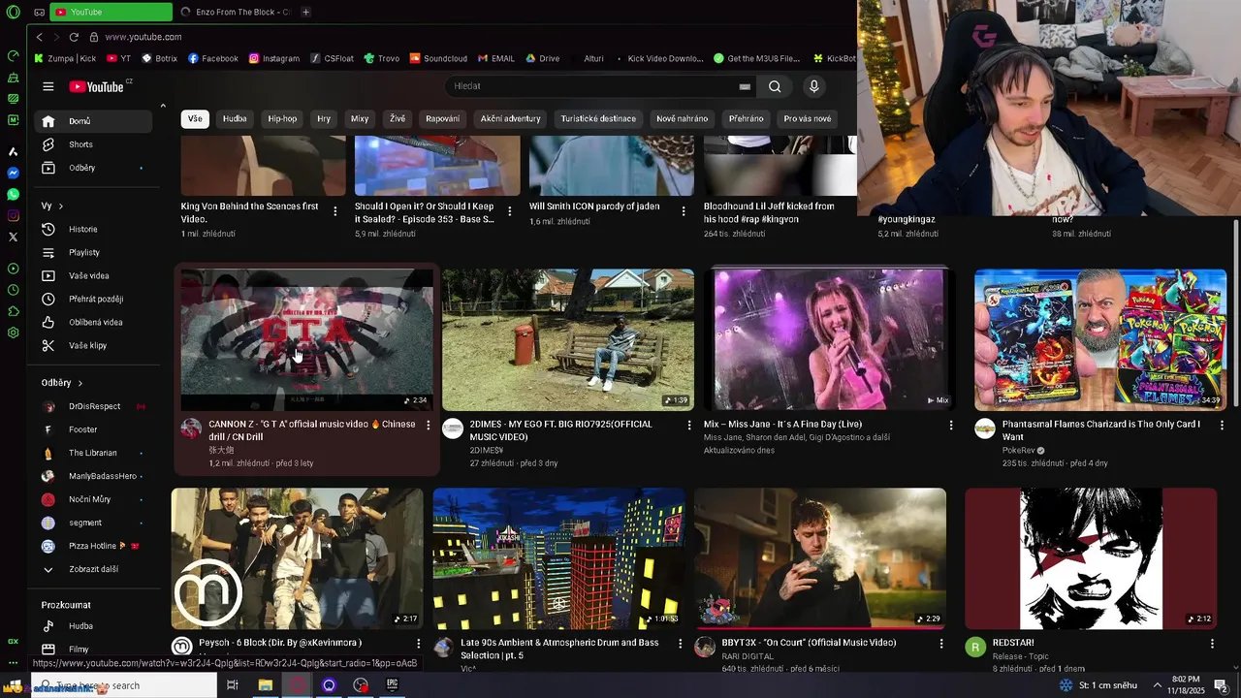The height and width of the screenshot is (698, 1241).
Task: Switch to Enzo From The Block tab
Action: point(236,12)
